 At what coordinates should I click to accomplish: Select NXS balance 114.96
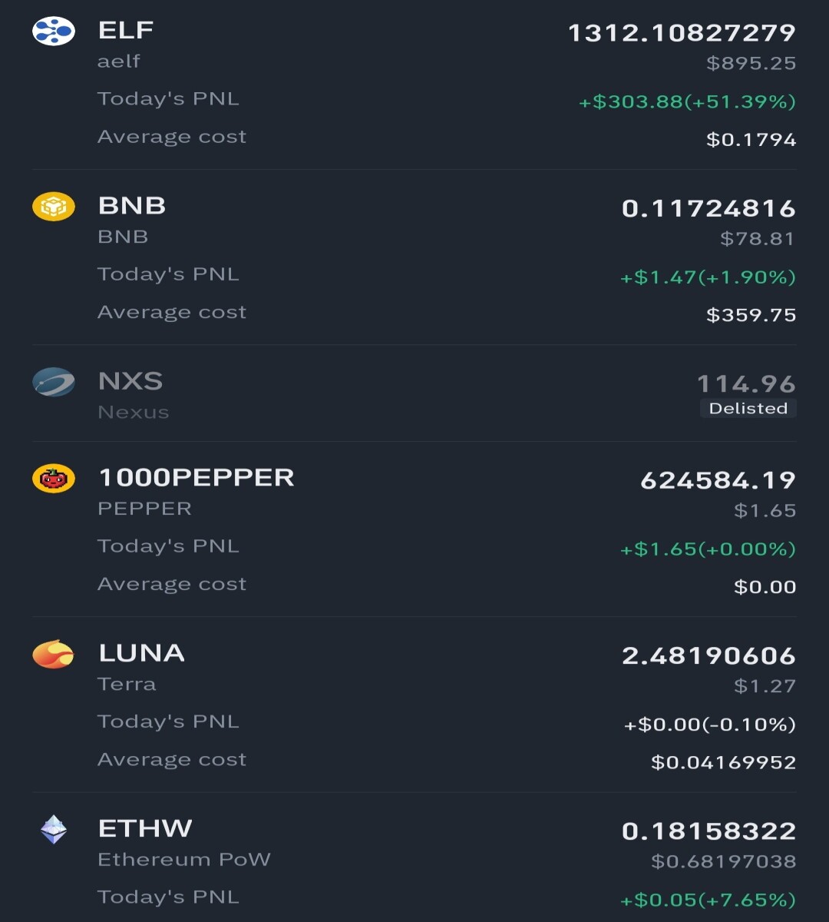[x=746, y=383]
